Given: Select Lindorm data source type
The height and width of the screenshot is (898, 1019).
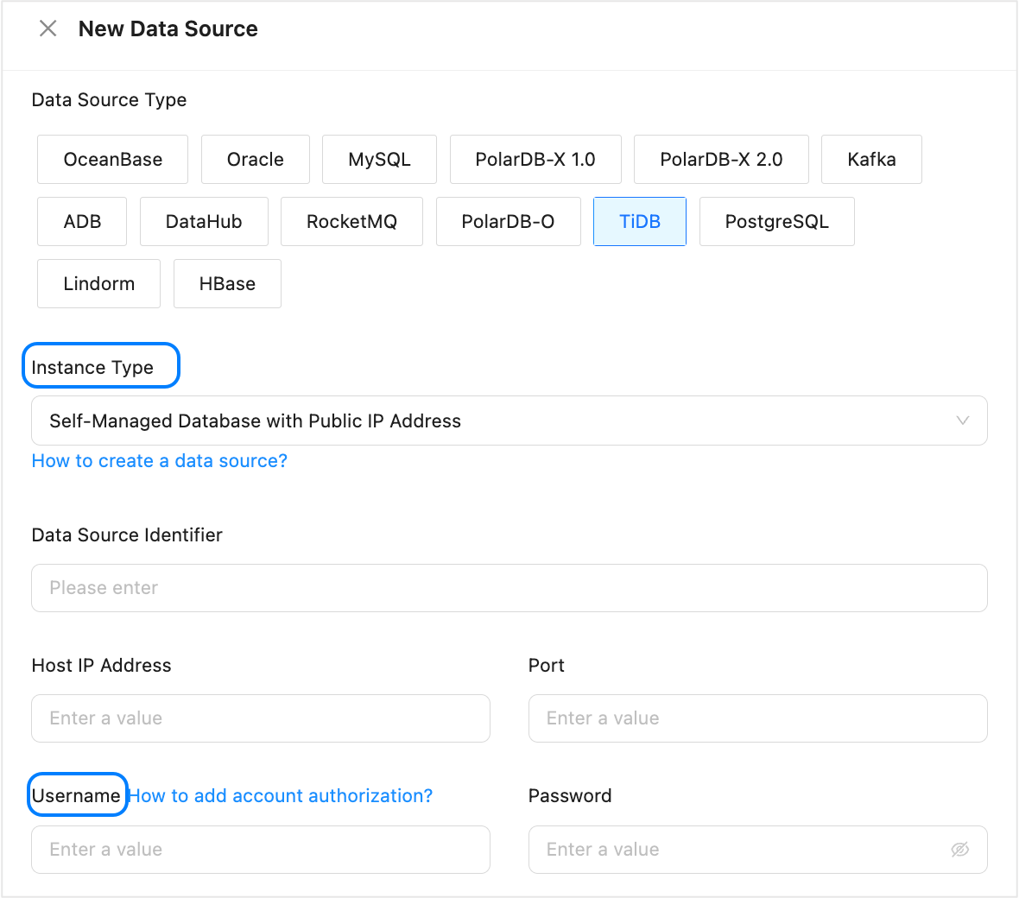Looking at the screenshot, I should click(98, 284).
